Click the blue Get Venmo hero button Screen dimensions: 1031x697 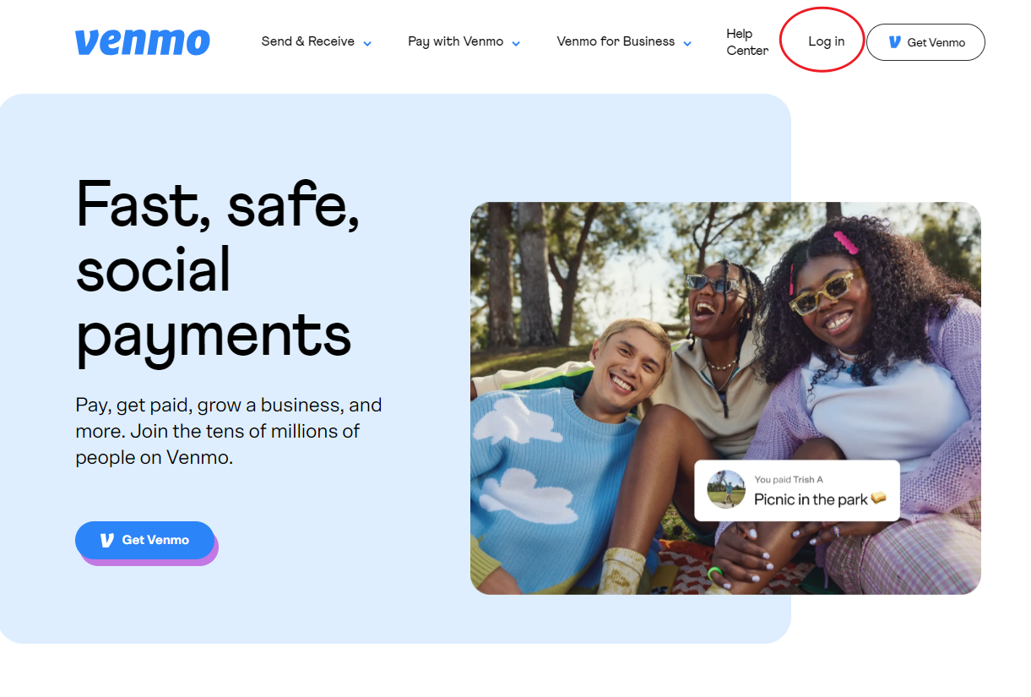coord(144,540)
